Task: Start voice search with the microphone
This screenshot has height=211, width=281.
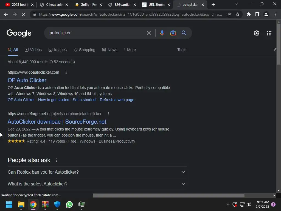Action: point(162,33)
